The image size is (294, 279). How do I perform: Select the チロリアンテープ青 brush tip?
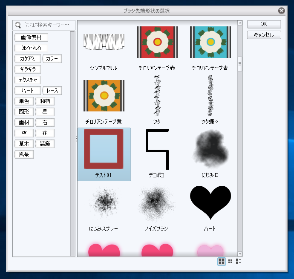pos(210,42)
